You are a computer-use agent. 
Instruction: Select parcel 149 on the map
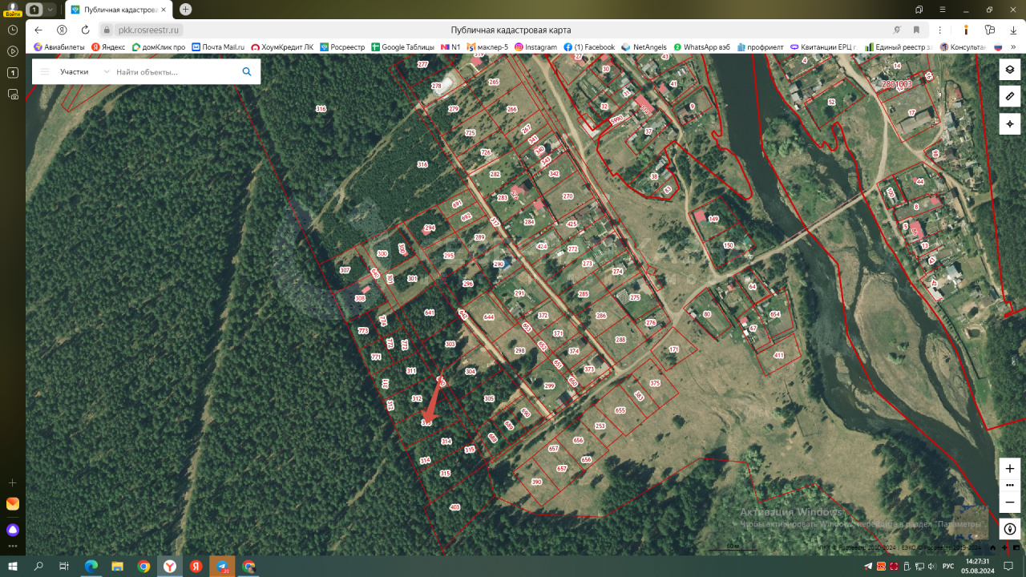tap(714, 219)
